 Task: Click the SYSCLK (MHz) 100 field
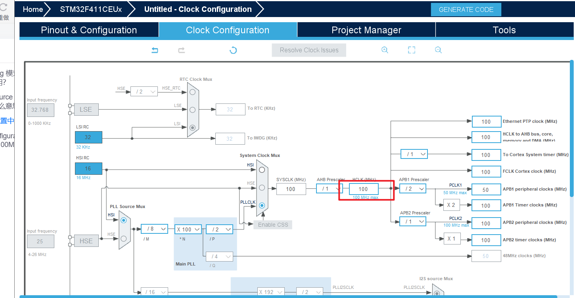pyautogui.click(x=291, y=189)
